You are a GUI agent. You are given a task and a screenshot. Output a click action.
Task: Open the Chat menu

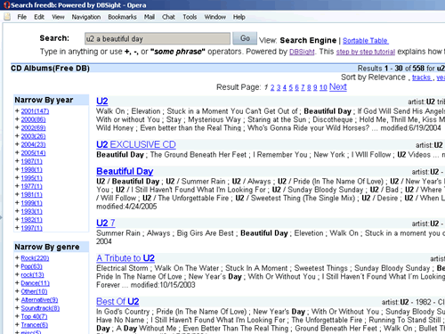click(168, 17)
